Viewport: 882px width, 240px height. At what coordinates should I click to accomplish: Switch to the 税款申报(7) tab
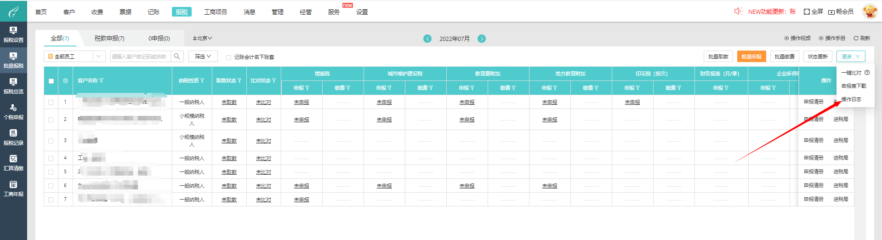tap(109, 39)
